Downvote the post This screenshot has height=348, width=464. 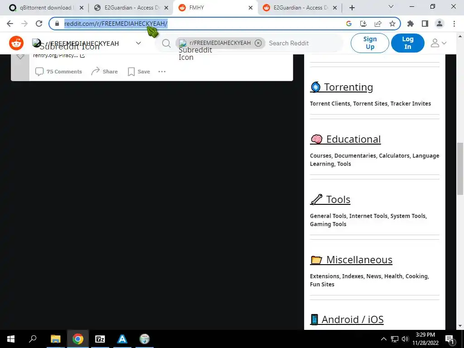(x=20, y=56)
